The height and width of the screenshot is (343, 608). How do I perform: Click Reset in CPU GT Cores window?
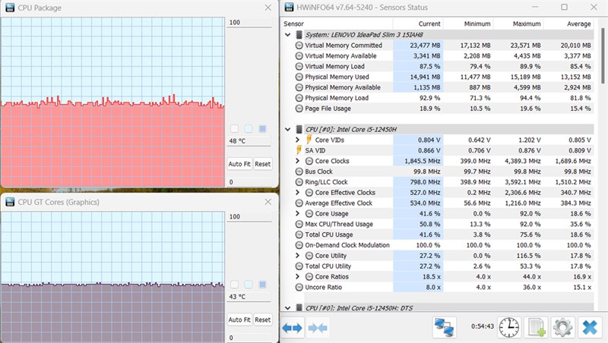click(262, 319)
